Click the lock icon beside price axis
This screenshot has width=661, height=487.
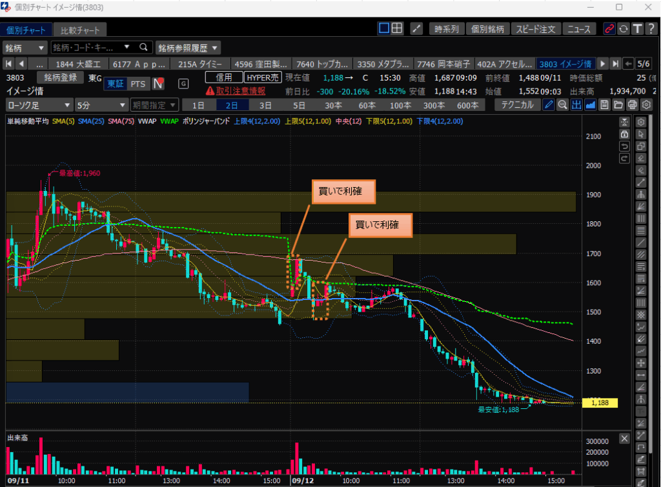(x=624, y=134)
